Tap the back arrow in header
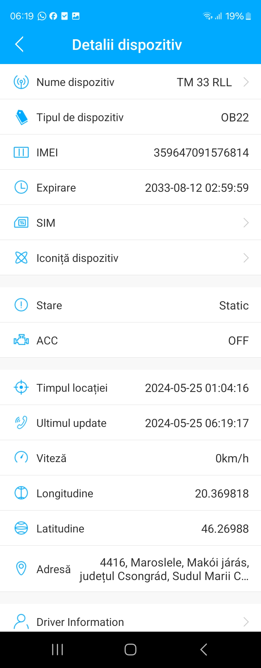261x668 pixels. point(19,44)
